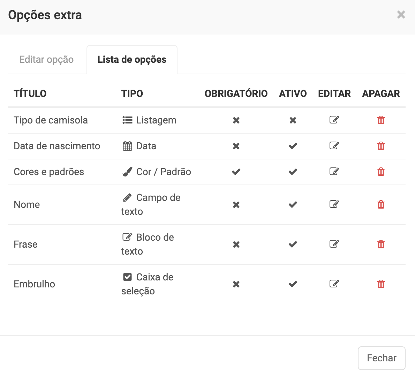Toggle active status for Embrulho
The width and height of the screenshot is (415, 376).
click(x=293, y=284)
